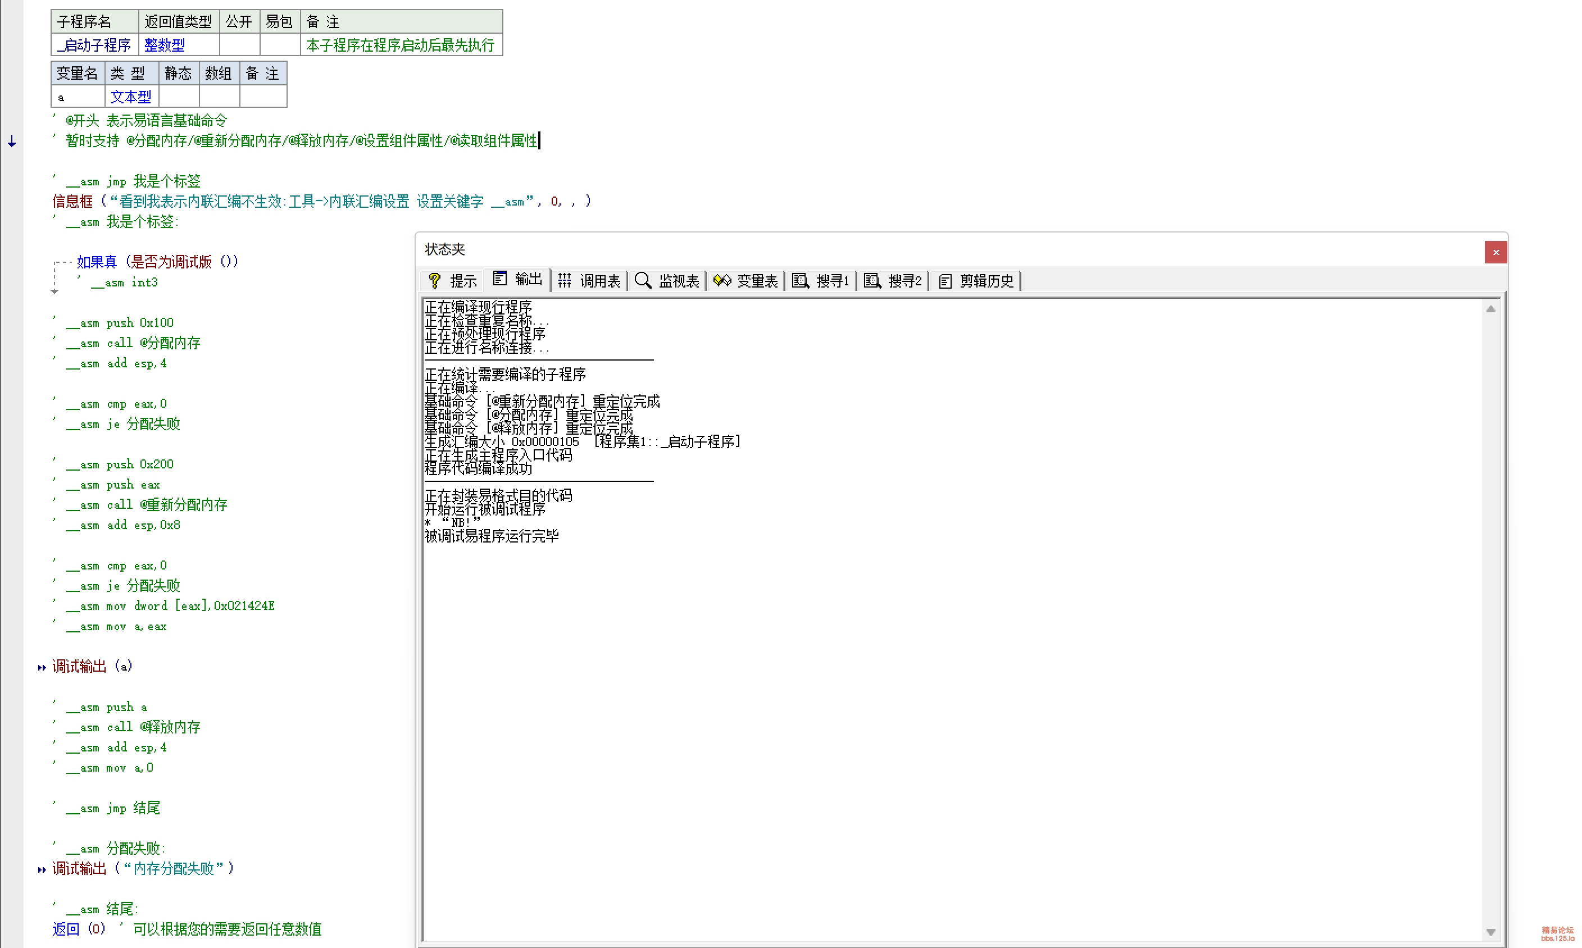Viewport: 1582px width, 948px height.
Task: Toggle 静态 cell for variable a
Action: pos(178,97)
